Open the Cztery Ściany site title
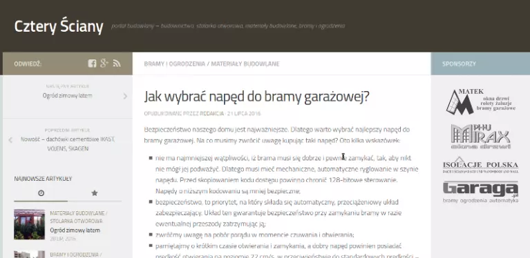Screen dimensions: 530x258 click(x=59, y=26)
